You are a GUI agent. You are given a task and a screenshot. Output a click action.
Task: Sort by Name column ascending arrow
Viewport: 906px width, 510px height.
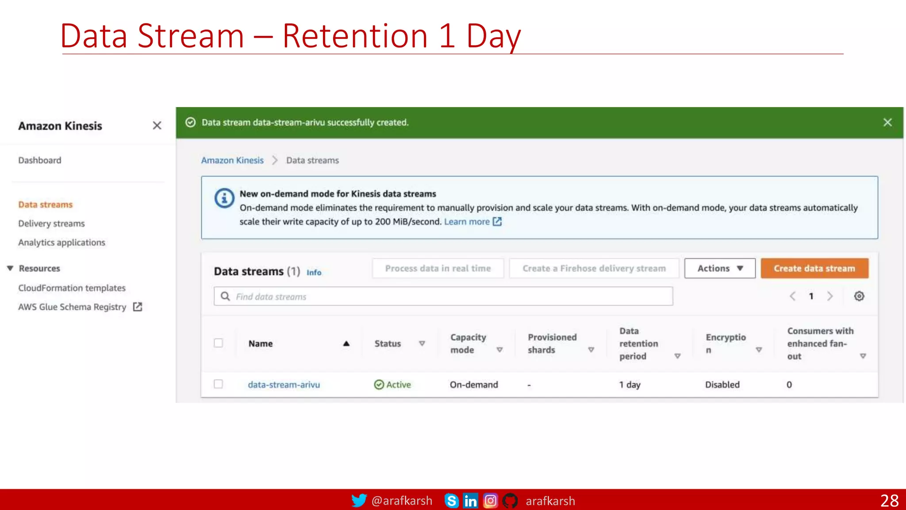(346, 344)
